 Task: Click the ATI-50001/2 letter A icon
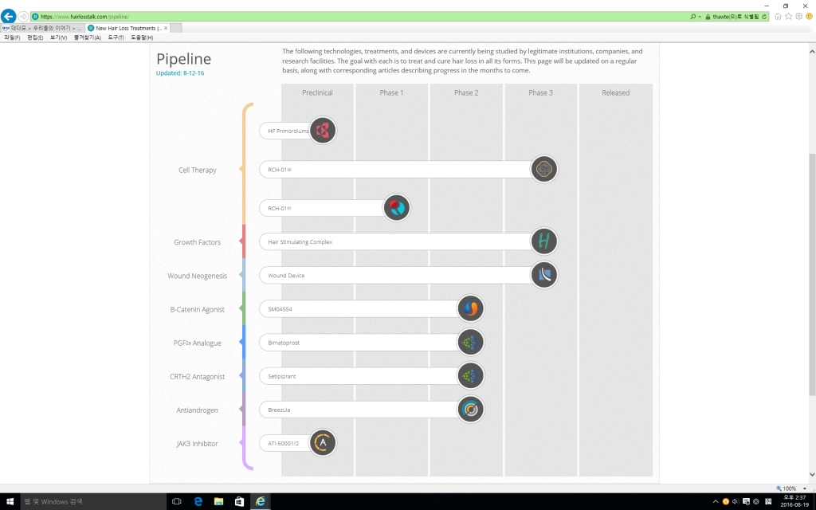click(x=323, y=443)
